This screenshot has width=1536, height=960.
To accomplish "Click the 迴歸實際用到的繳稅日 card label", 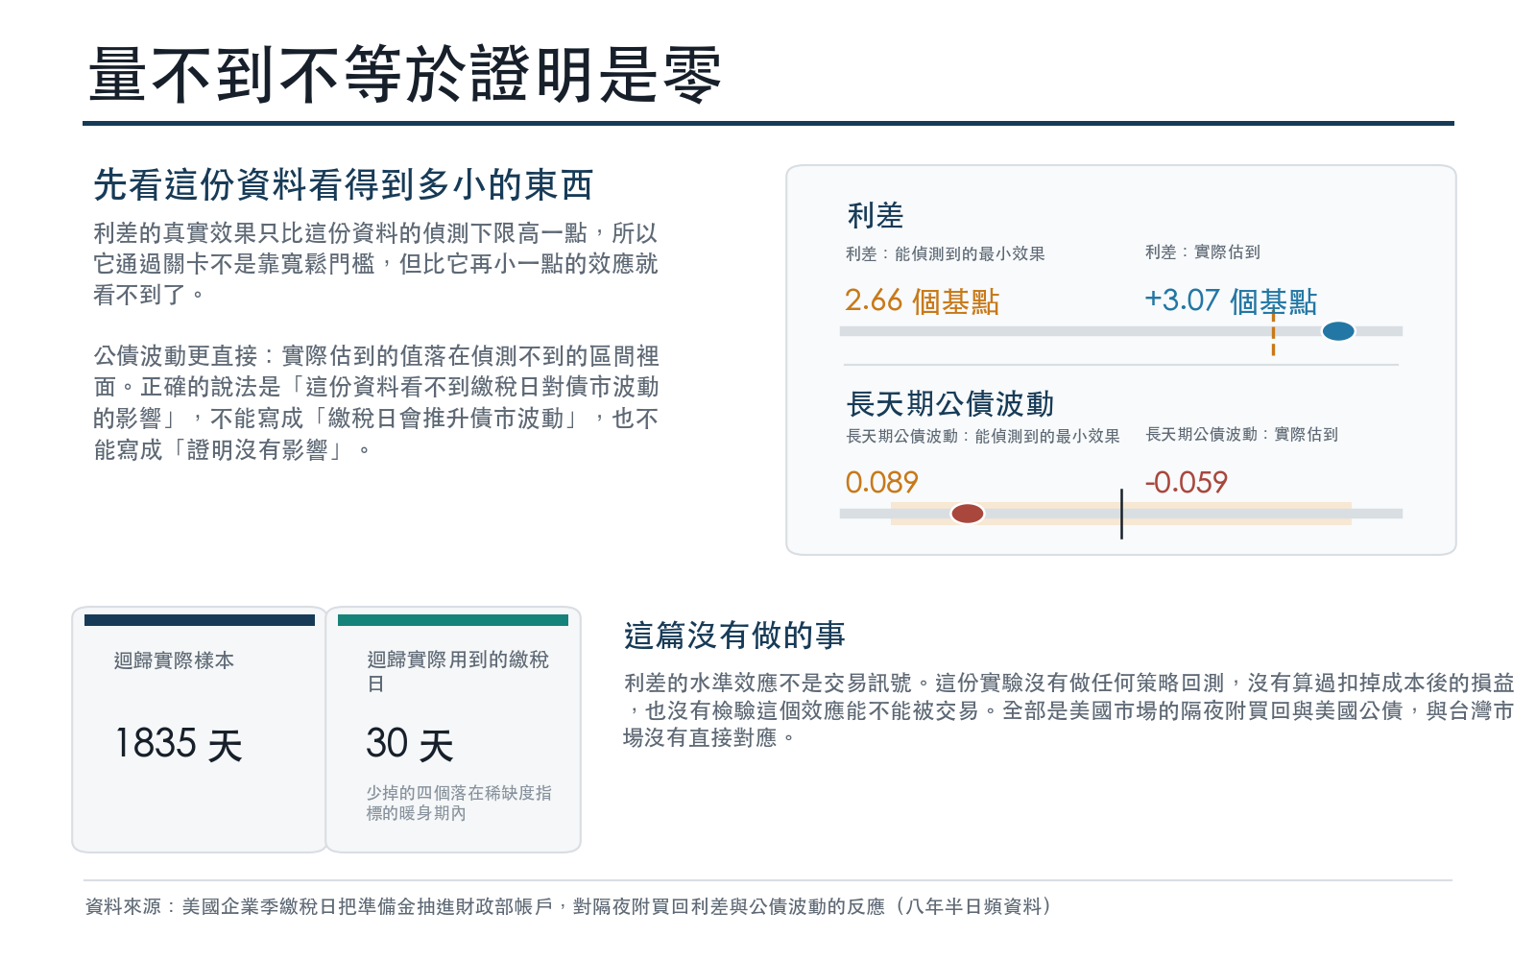I will tap(458, 671).
